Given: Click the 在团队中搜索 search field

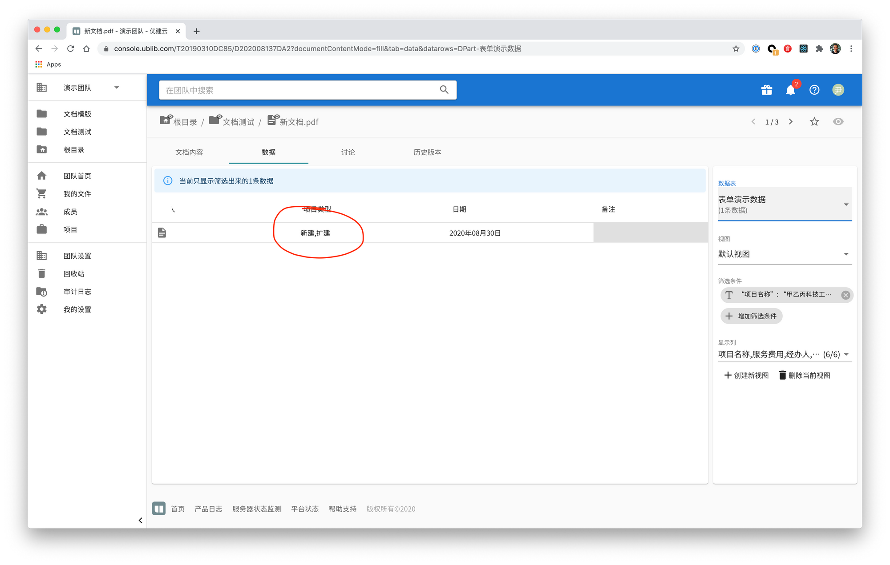Looking at the screenshot, I should click(x=298, y=90).
